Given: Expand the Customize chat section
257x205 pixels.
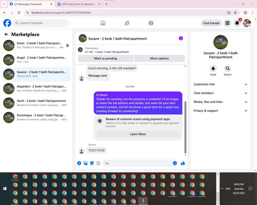Looking at the screenshot, I should 221,84.
